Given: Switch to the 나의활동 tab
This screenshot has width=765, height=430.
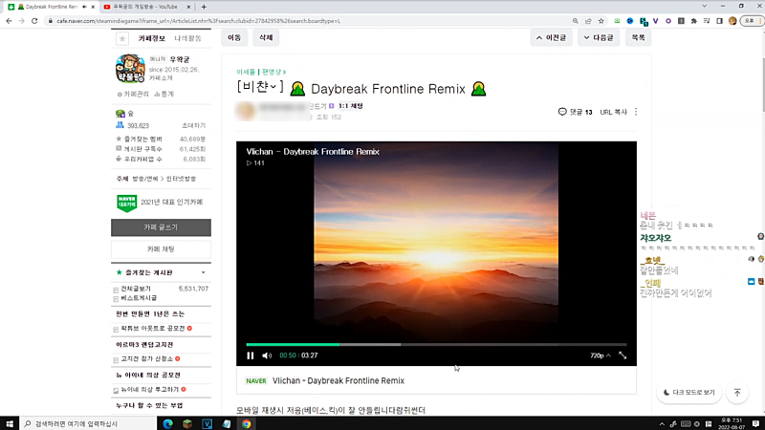Looking at the screenshot, I should (x=186, y=38).
